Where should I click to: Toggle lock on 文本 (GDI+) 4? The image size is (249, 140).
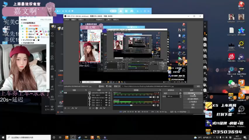coord(109,100)
